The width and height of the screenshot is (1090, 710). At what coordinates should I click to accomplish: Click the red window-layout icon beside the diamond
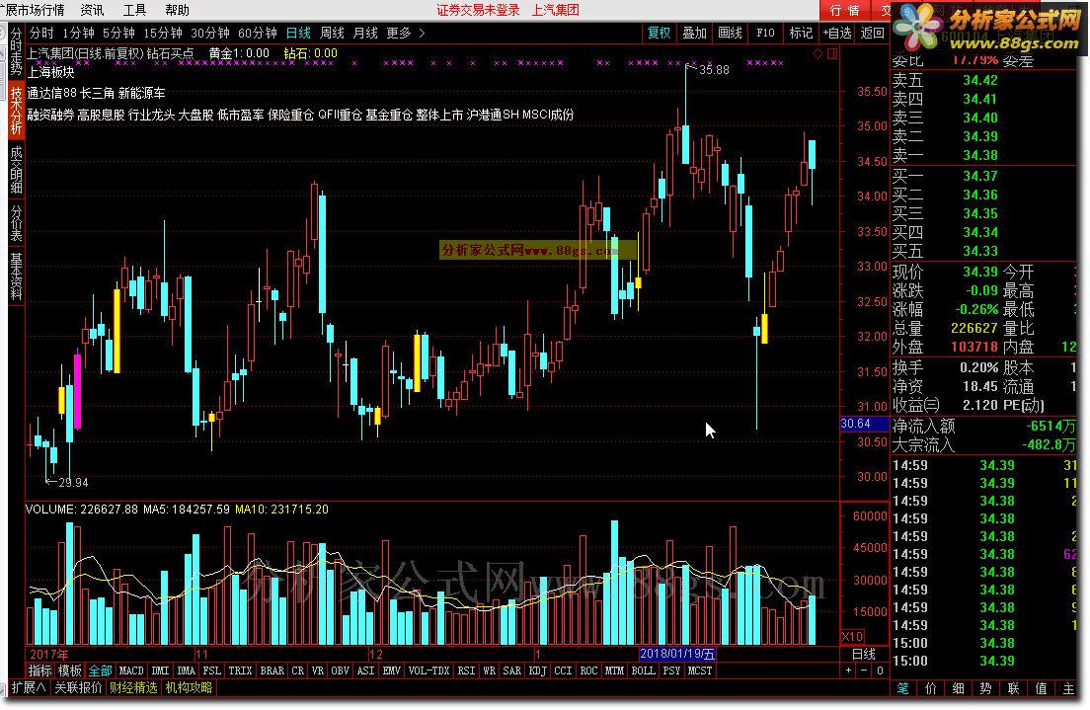(x=832, y=53)
